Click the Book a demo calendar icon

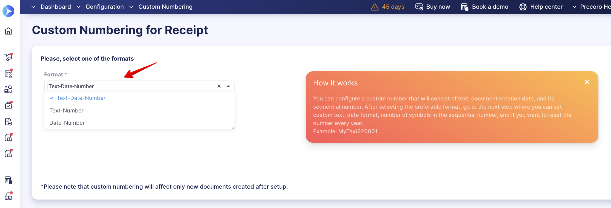pyautogui.click(x=465, y=7)
